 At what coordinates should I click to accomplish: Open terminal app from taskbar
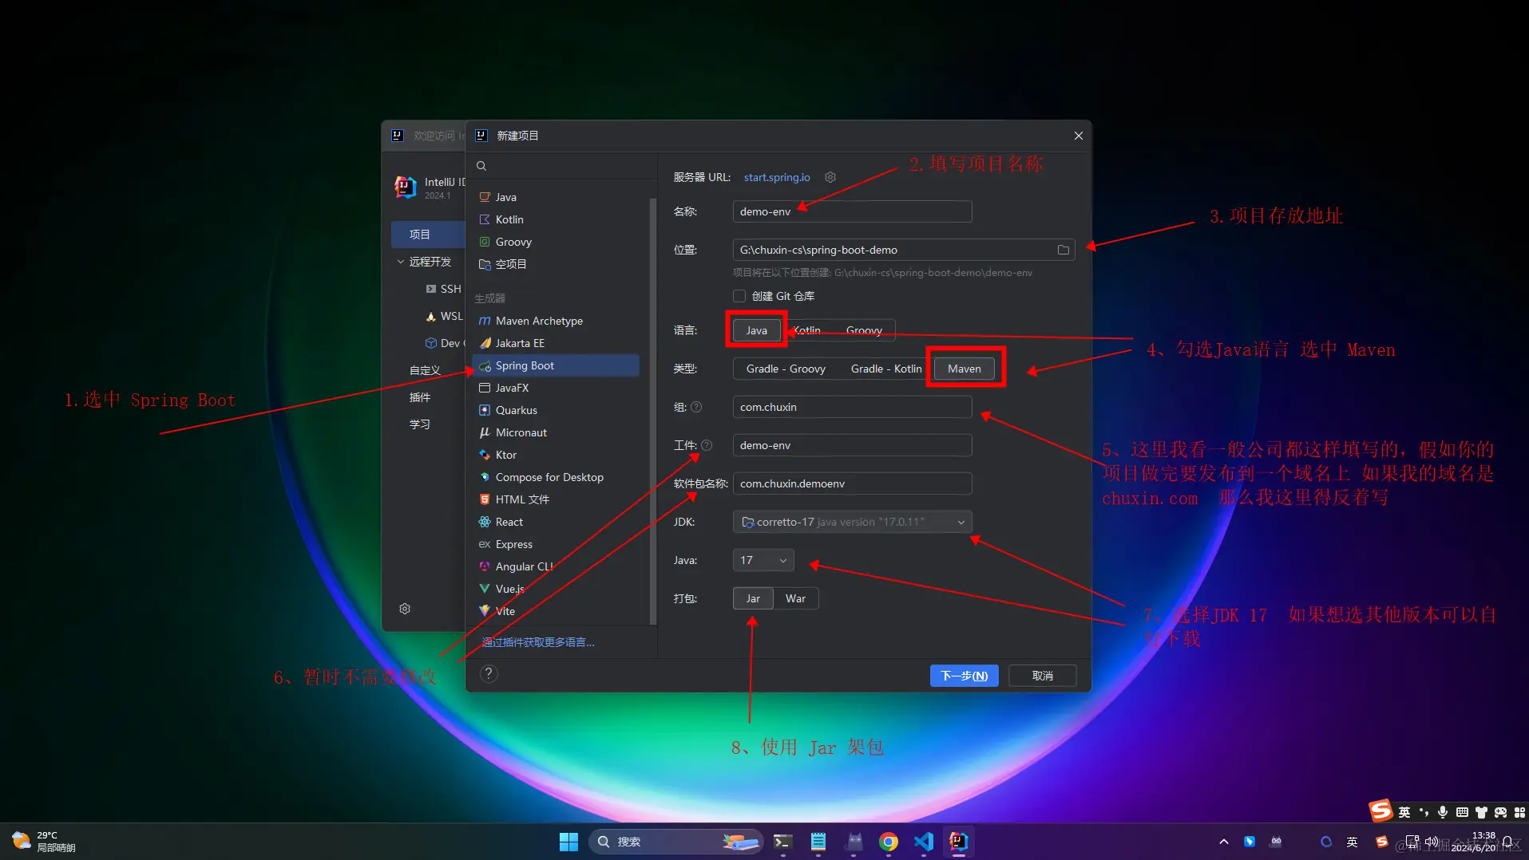782,842
